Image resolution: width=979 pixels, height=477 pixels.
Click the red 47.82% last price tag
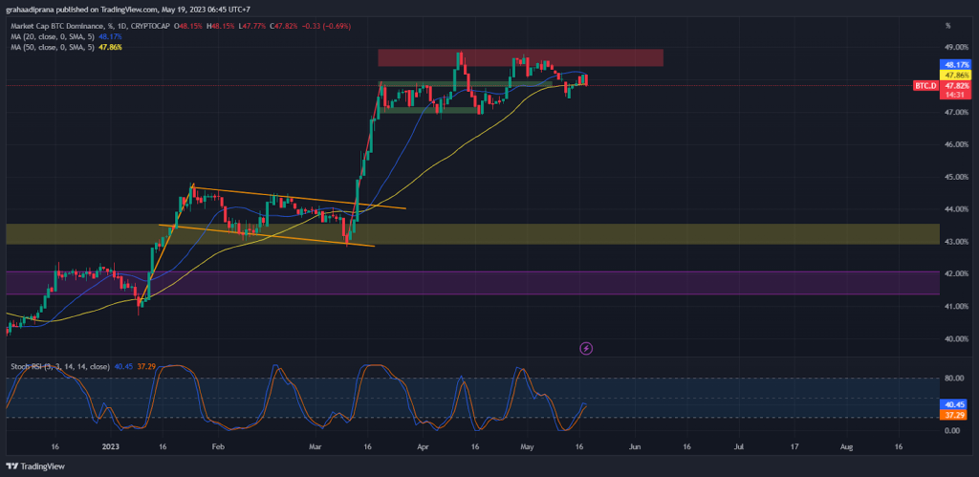tap(956, 85)
